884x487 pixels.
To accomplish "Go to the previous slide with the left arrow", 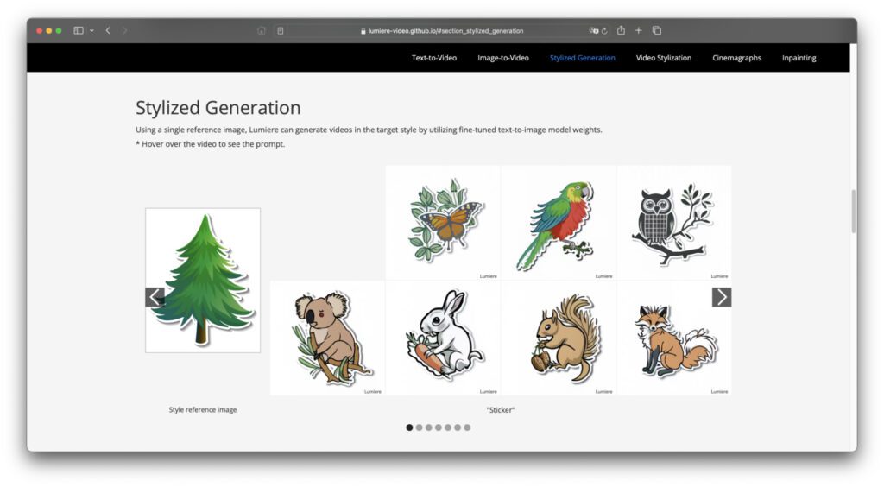I will click(x=155, y=297).
